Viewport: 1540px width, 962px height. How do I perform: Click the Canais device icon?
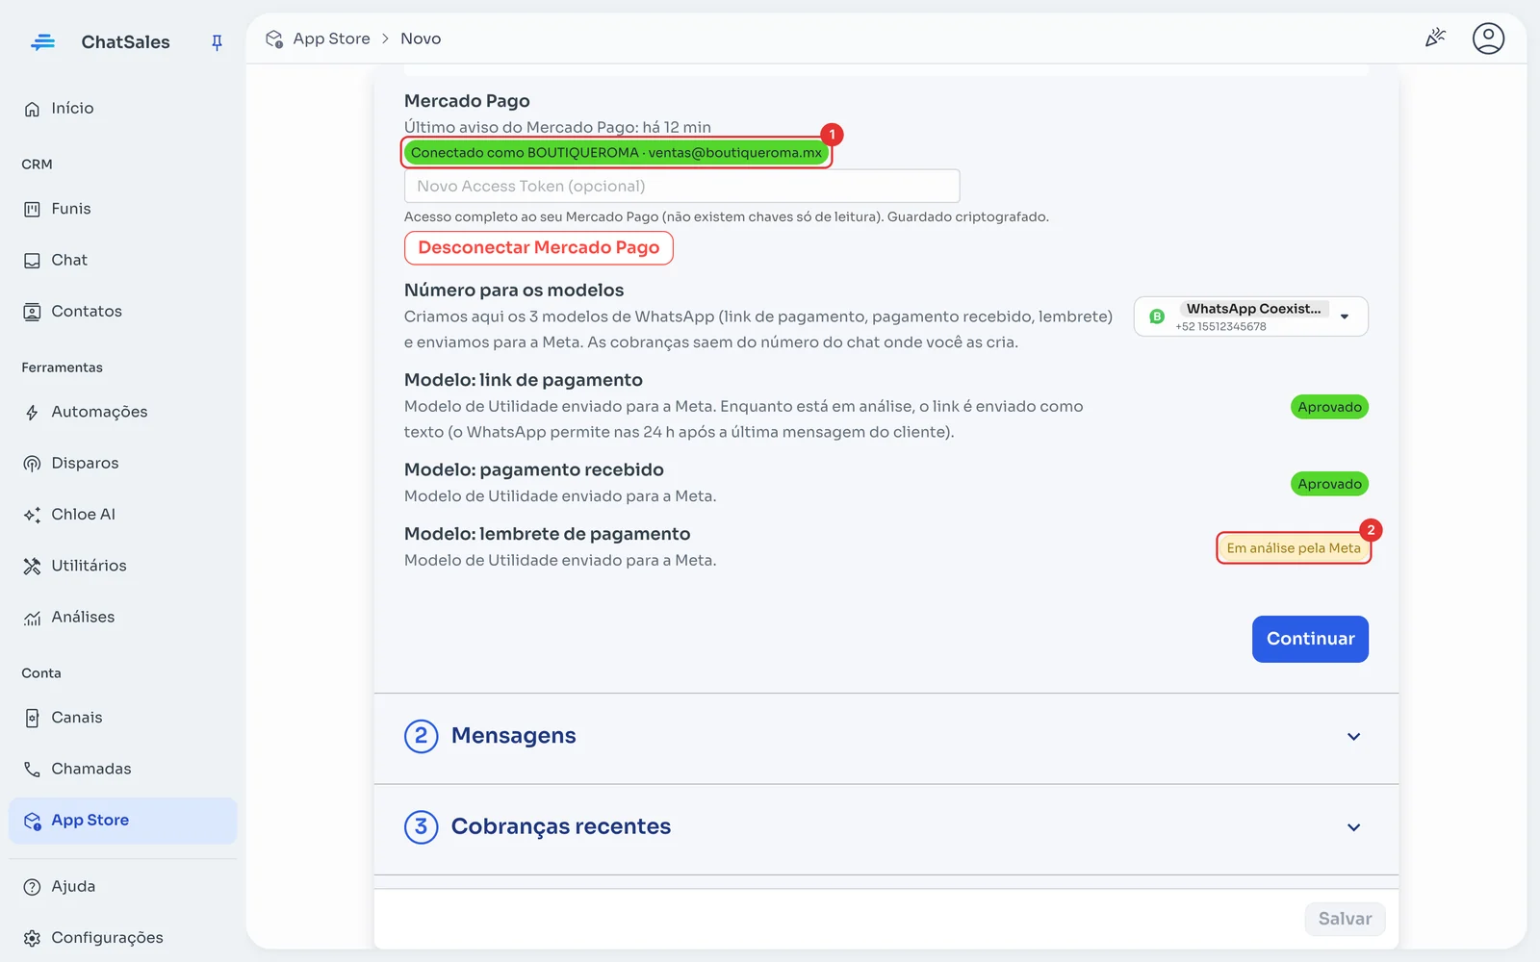[x=32, y=718]
